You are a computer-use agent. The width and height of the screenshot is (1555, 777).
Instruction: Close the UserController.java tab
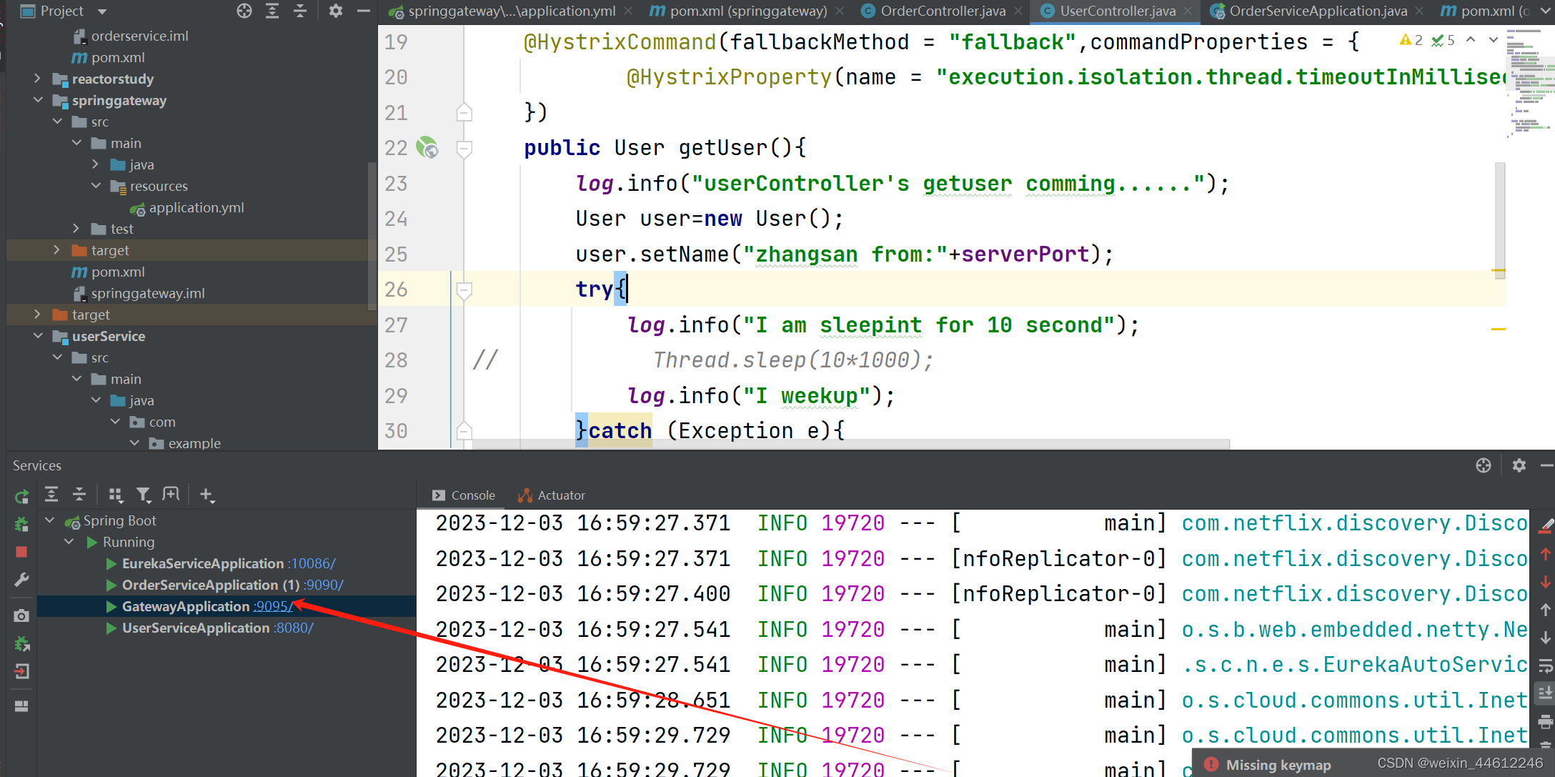point(1188,11)
